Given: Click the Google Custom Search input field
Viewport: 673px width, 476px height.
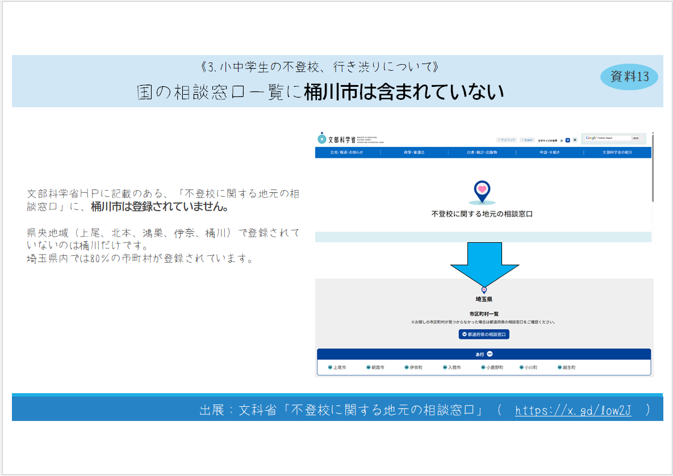Looking at the screenshot, I should (x=608, y=138).
